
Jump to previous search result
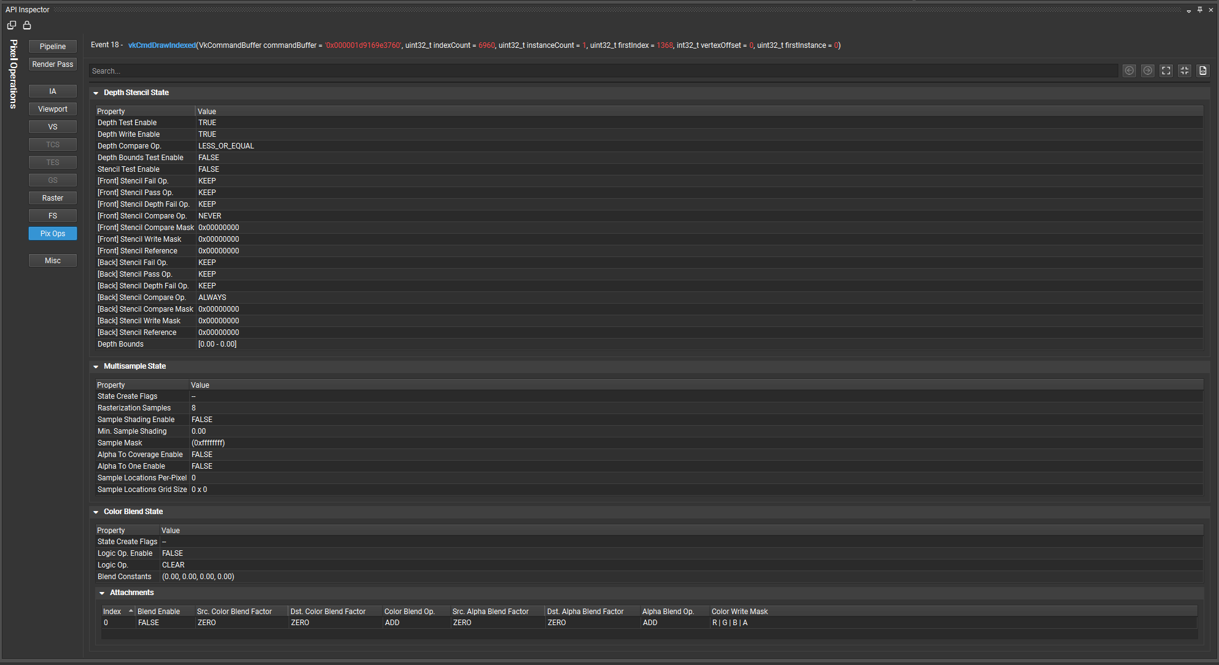(x=1129, y=71)
